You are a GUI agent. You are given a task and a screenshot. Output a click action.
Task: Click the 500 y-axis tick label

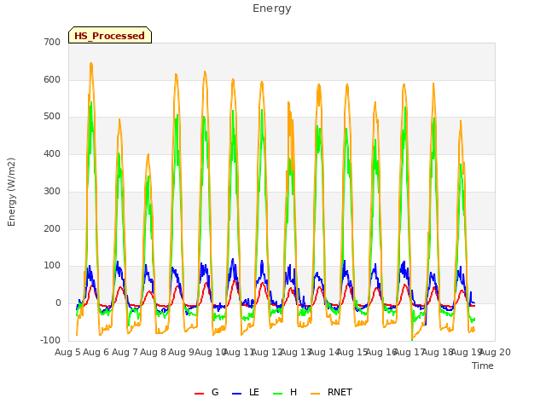[52, 117]
